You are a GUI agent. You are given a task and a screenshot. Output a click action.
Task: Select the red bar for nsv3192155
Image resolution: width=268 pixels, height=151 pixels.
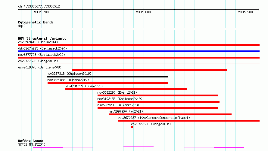(158, 102)
